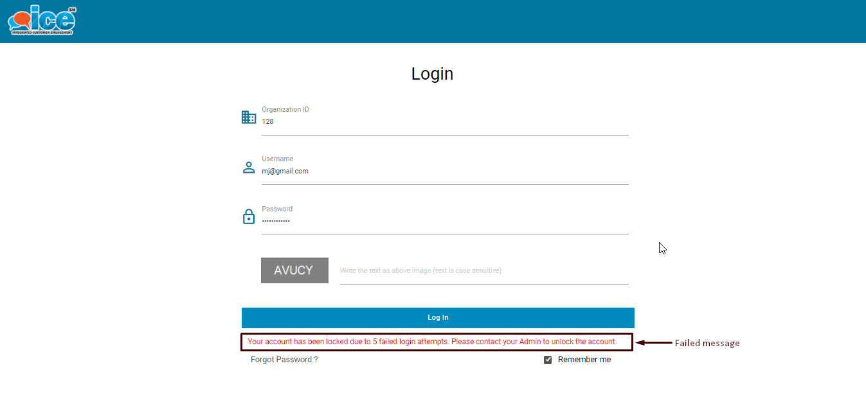Click the ICE logo in the header

pyautogui.click(x=42, y=20)
